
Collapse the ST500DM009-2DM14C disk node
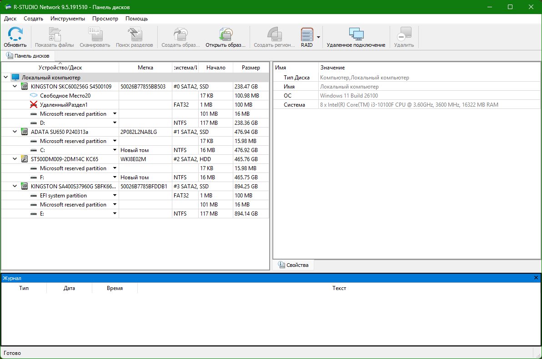click(15, 159)
